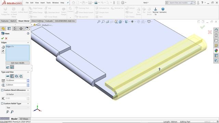Open the Tear relief type dropdown
Image resolution: width=219 pixels, height=123 pixels.
pos(17,108)
